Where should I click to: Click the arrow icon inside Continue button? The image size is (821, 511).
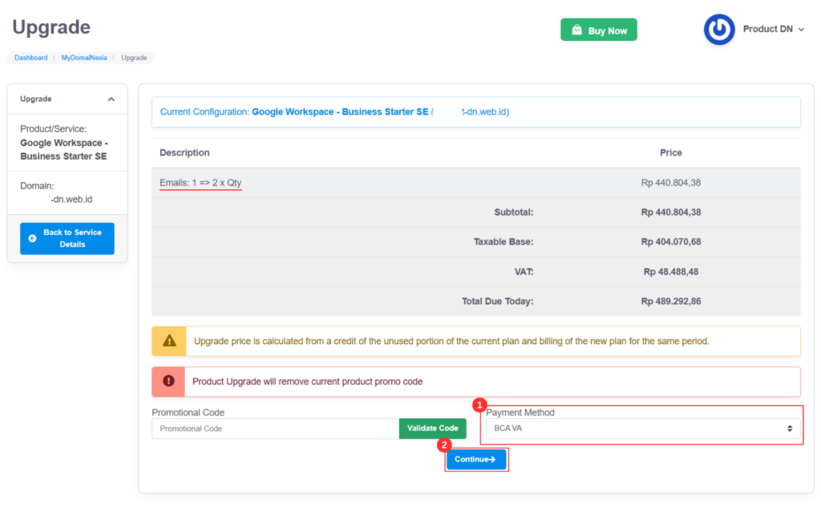[492, 460]
